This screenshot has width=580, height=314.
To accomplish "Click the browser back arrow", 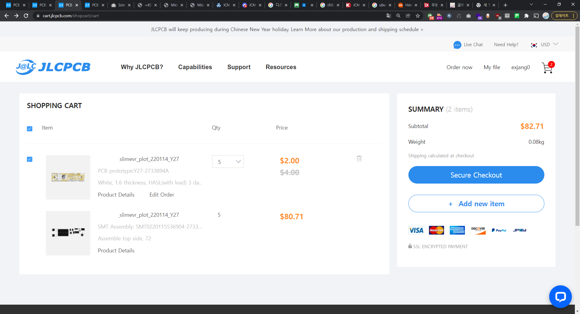I will pos(7,16).
